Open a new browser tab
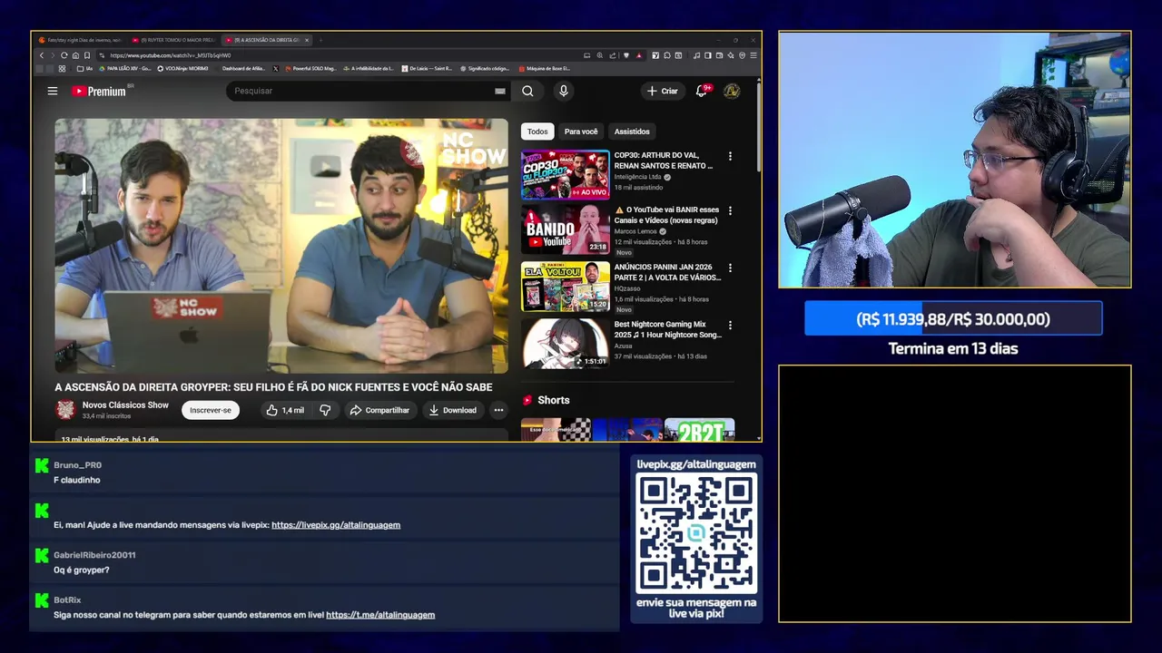This screenshot has width=1162, height=653. 320,40
